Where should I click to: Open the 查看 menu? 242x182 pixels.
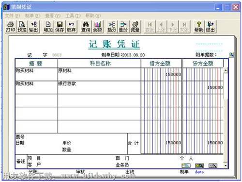(x=53, y=16)
